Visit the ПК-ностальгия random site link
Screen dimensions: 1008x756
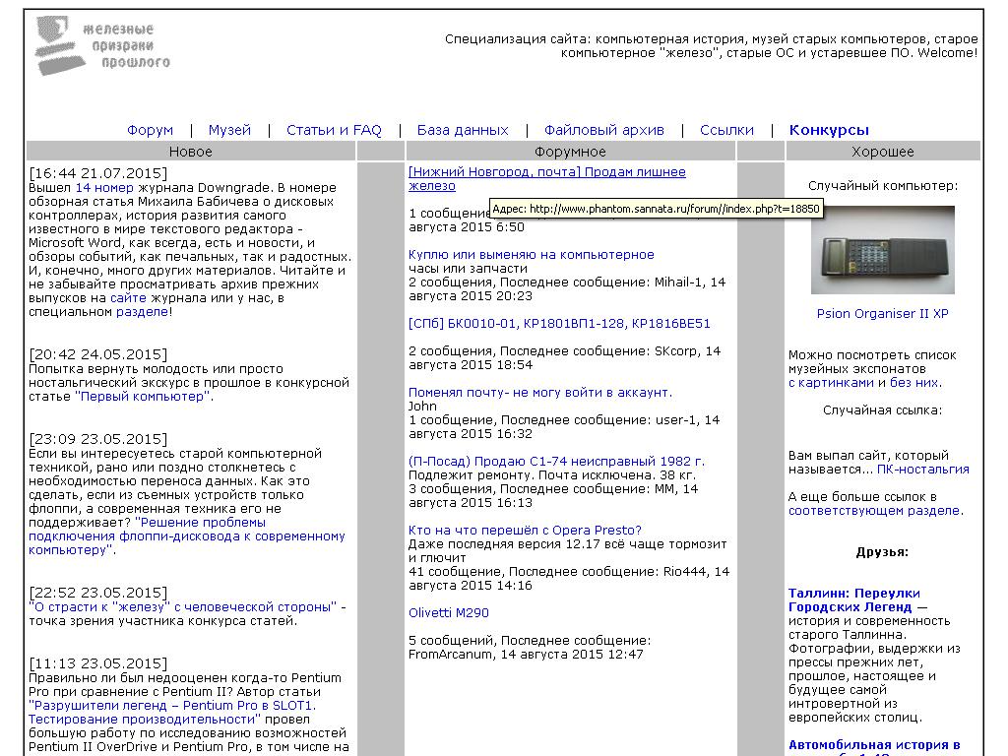click(922, 470)
